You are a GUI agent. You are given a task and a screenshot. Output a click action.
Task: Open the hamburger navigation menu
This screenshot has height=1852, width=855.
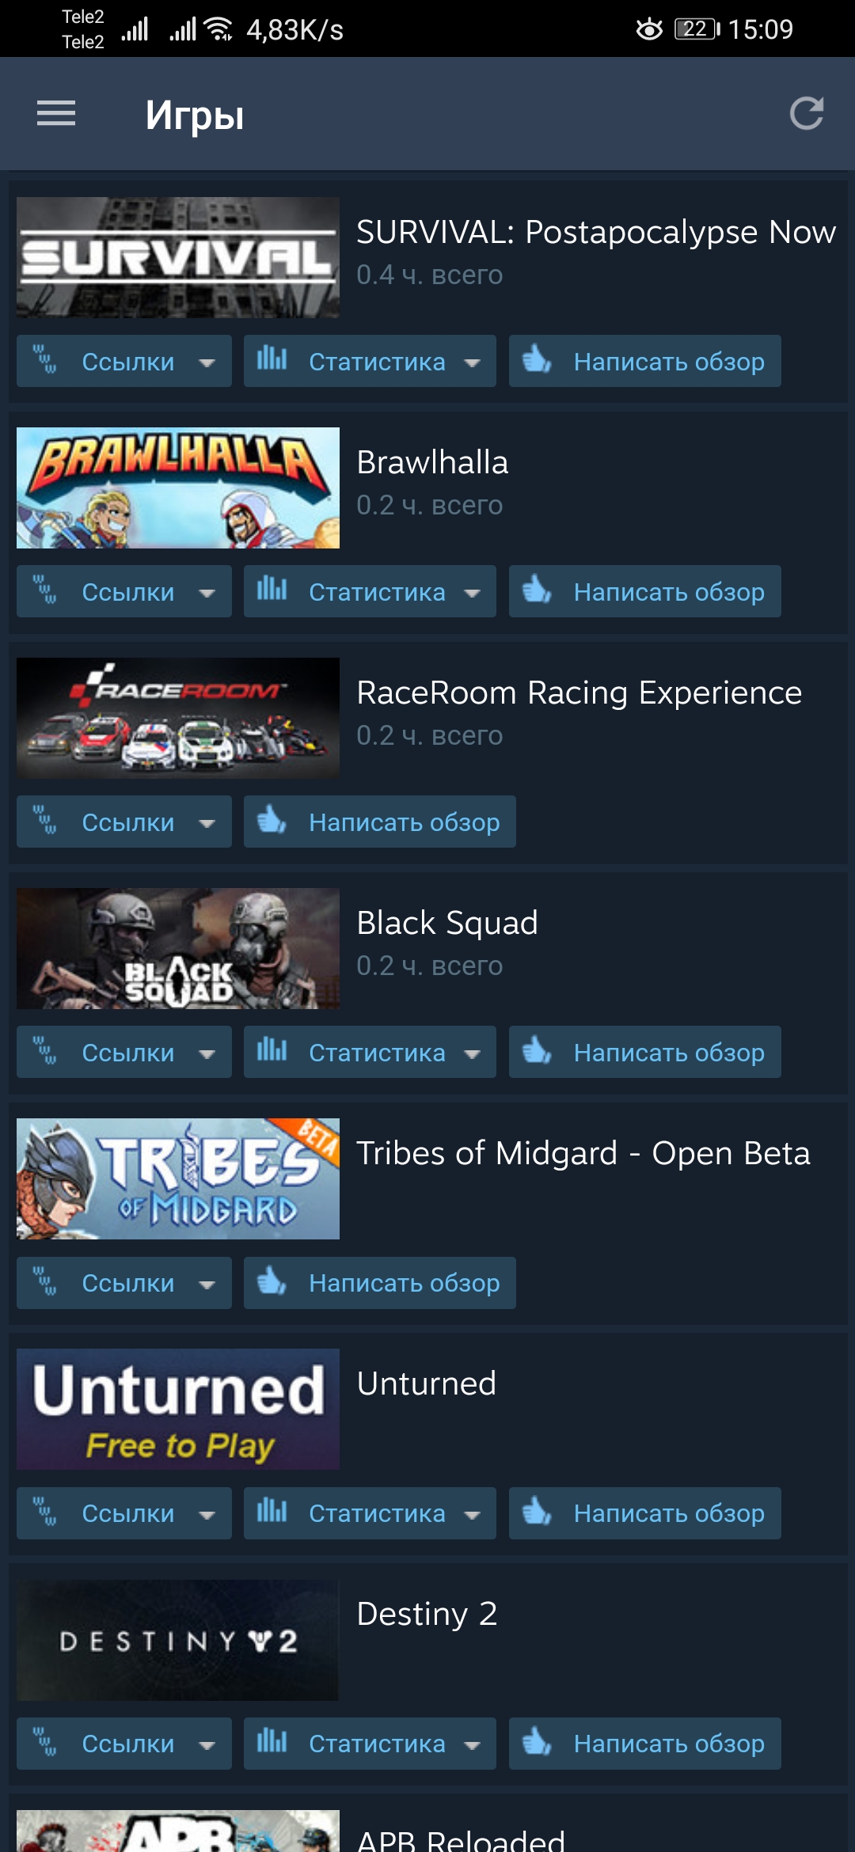point(56,114)
